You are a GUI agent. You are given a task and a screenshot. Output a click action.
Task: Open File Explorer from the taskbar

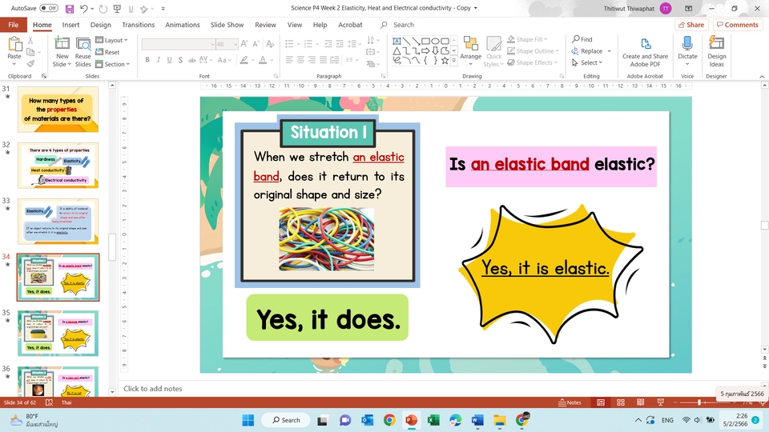[x=499, y=420]
